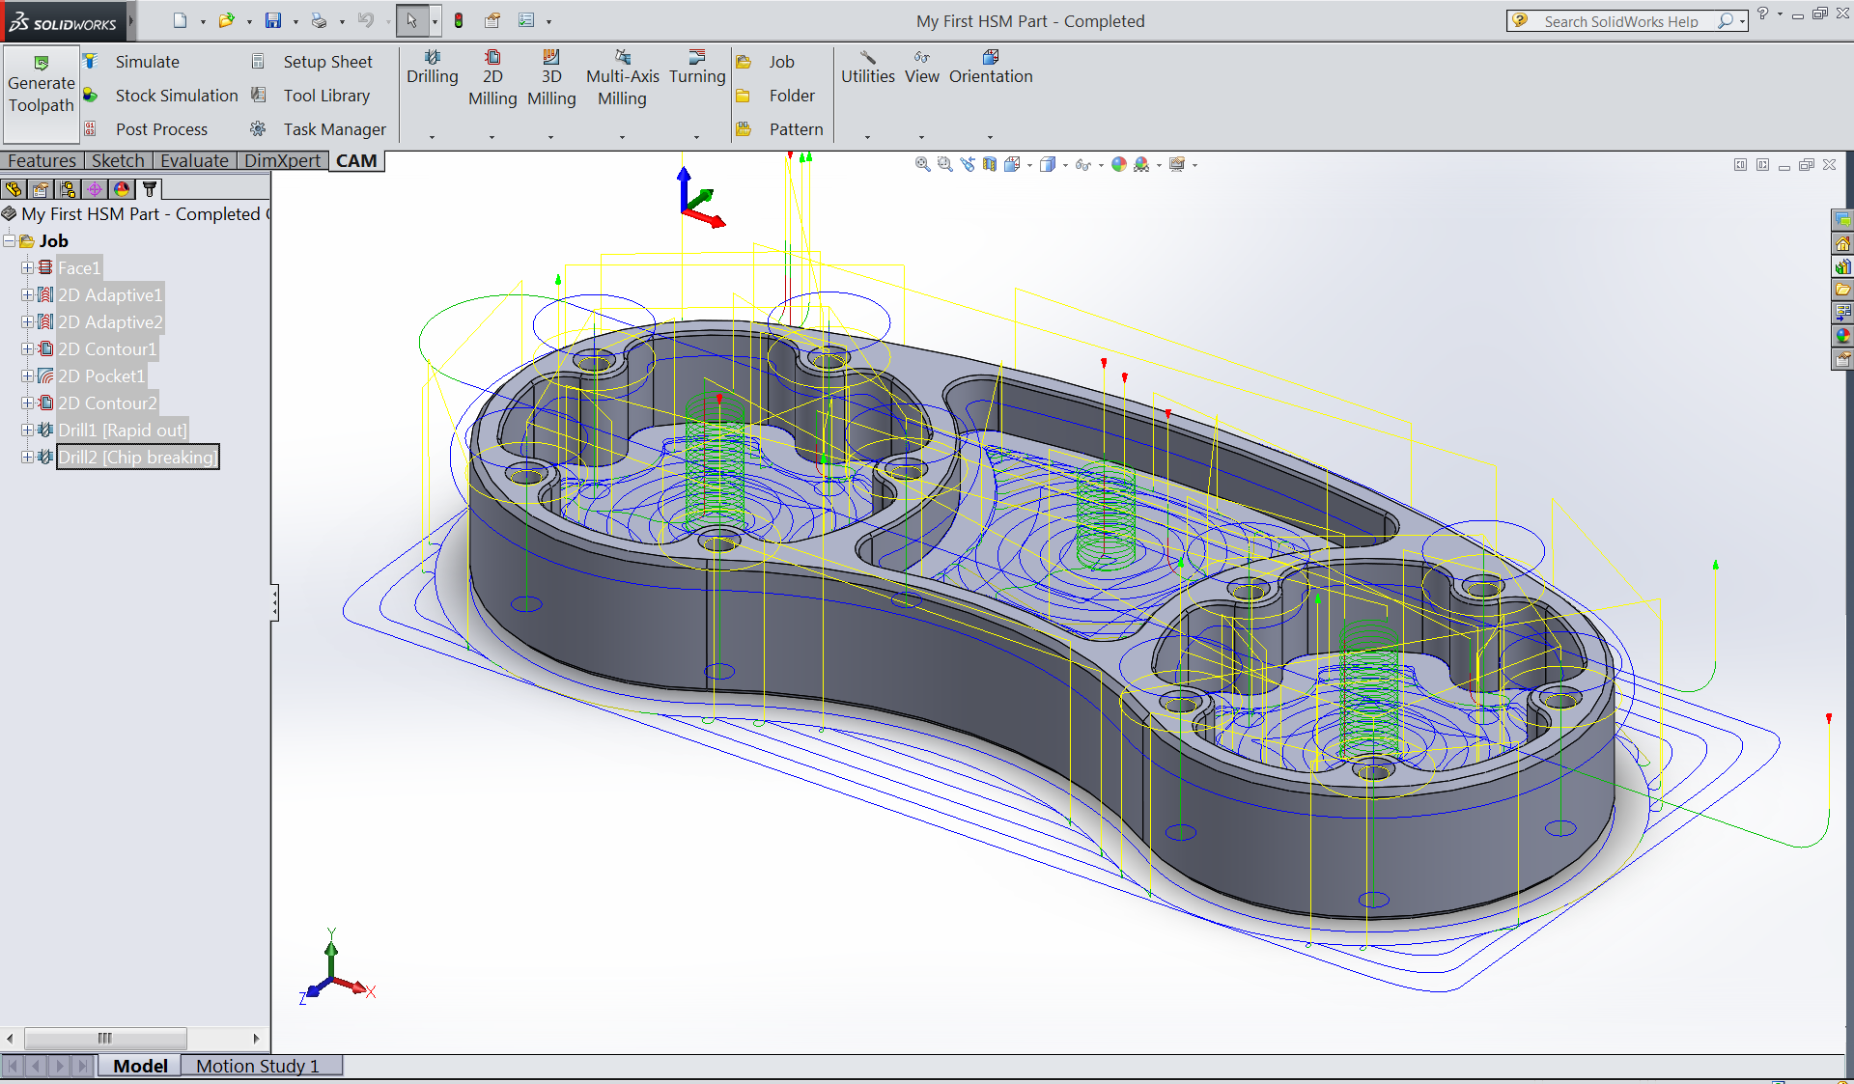Click the Setup Sheet button
1854x1084 pixels.
pos(326,62)
